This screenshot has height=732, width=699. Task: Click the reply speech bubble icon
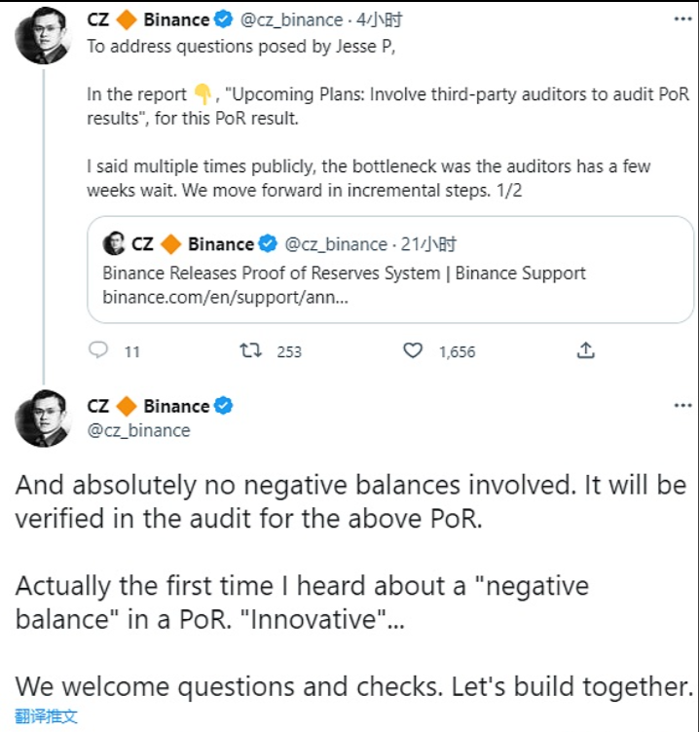coord(97,350)
